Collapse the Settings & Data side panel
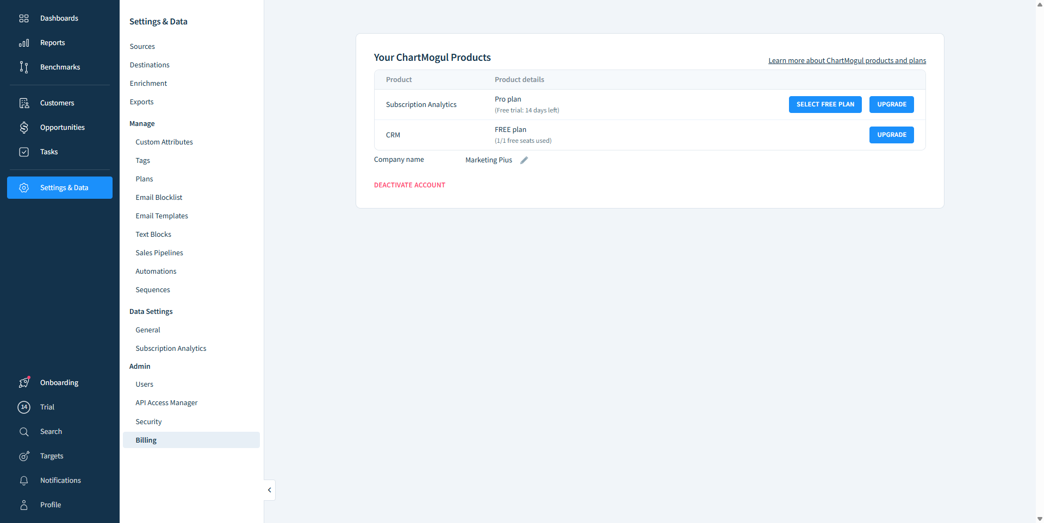The height and width of the screenshot is (523, 1044). (x=269, y=490)
